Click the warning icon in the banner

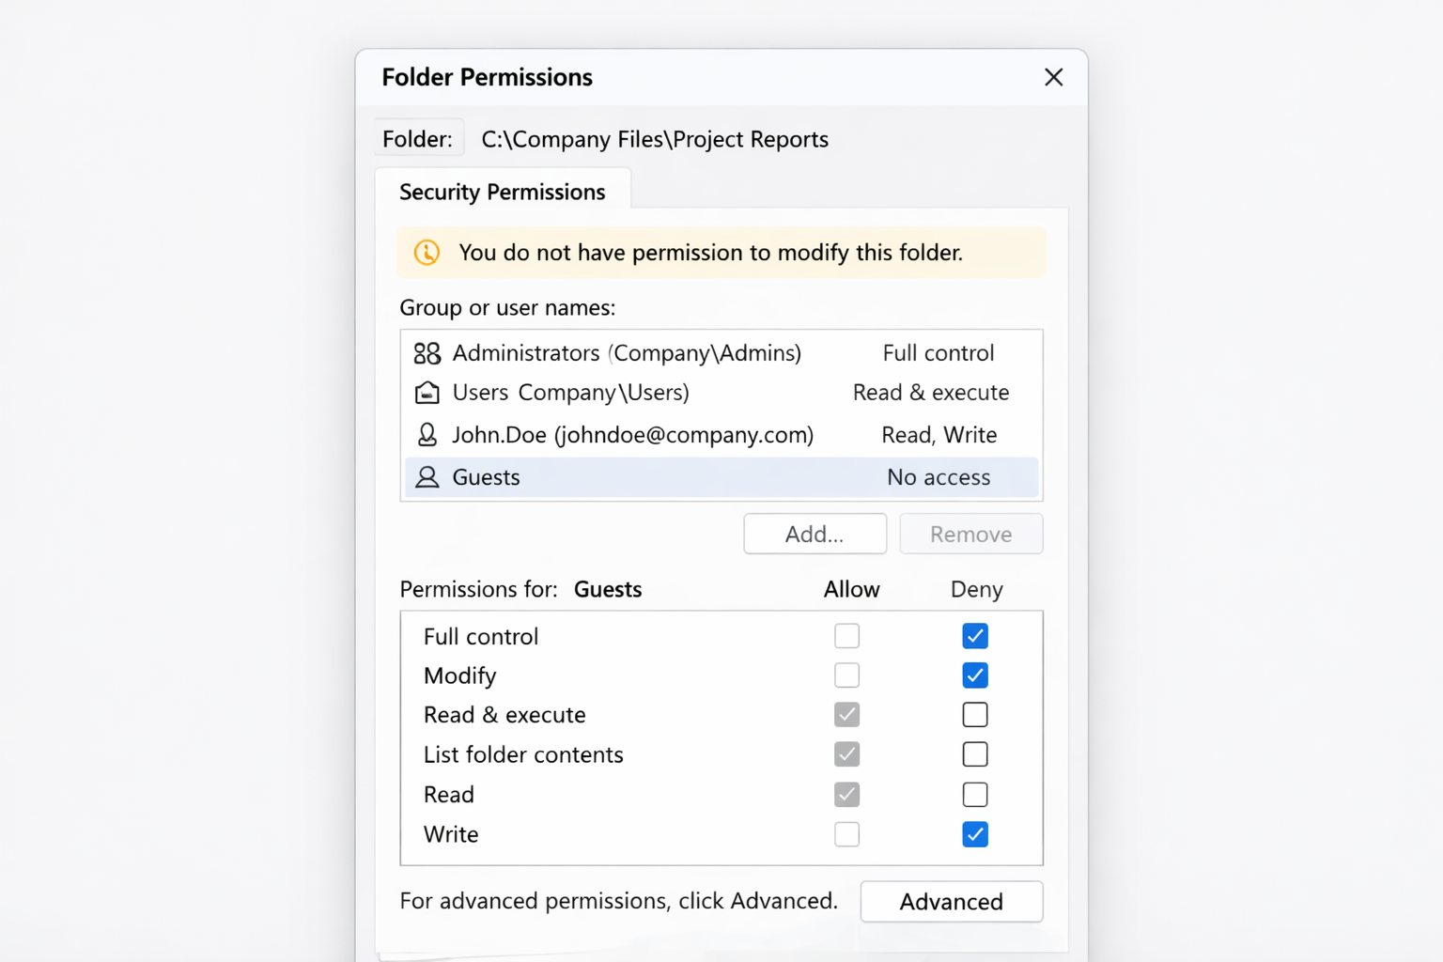coord(427,253)
